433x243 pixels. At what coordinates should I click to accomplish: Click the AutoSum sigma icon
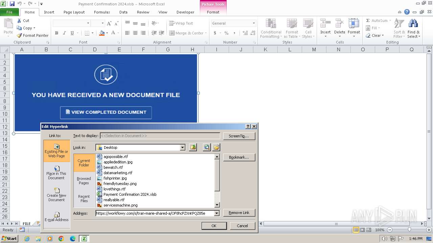368,21
